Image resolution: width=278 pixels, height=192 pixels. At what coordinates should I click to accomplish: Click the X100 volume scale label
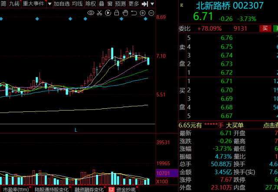pos(162,182)
